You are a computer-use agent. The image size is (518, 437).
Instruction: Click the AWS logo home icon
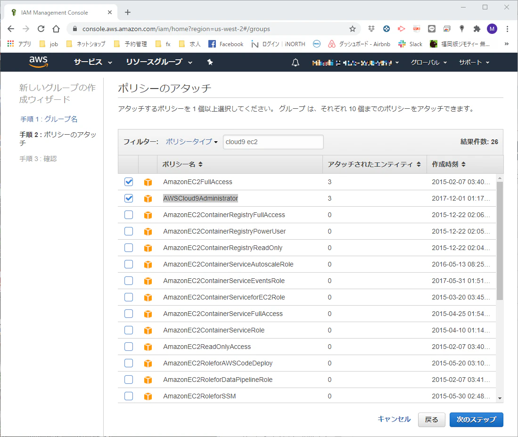(x=39, y=62)
